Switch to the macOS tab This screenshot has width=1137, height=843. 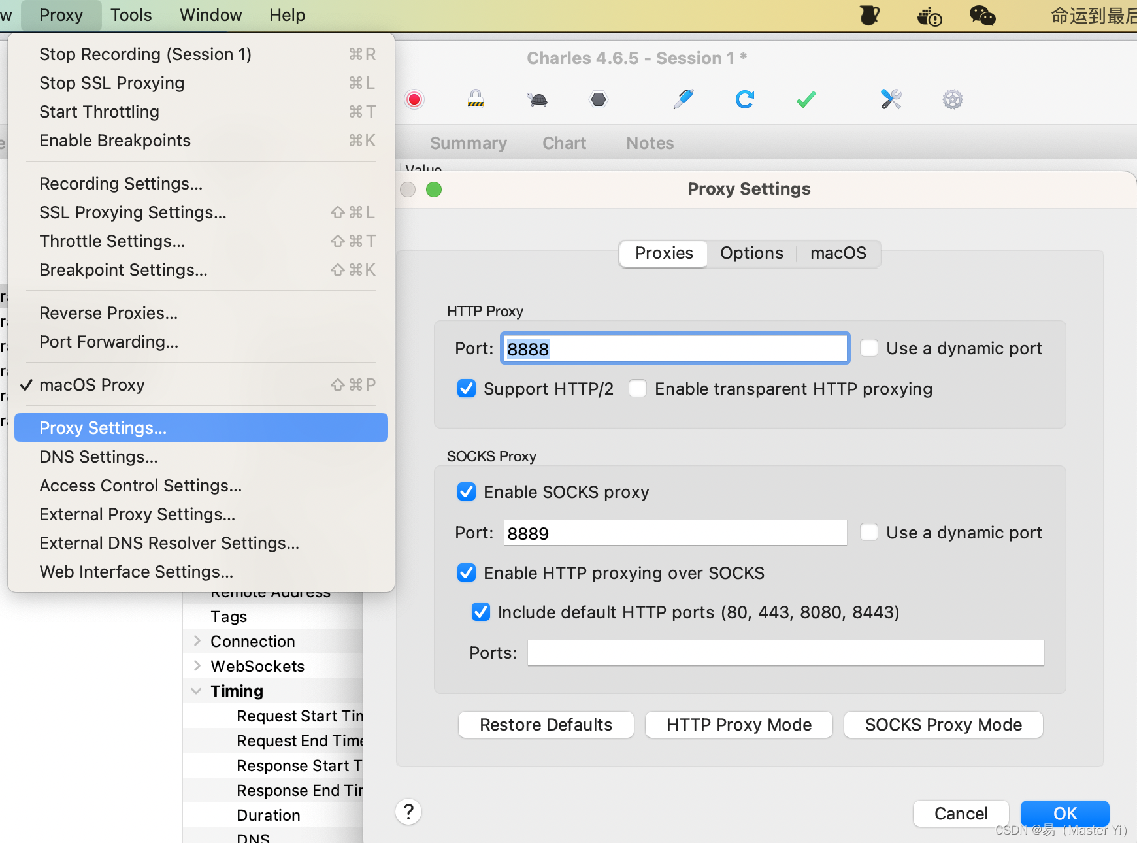click(x=838, y=254)
